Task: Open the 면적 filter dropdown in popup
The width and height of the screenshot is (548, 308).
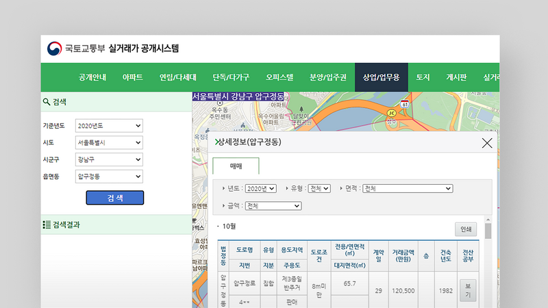Action: (x=408, y=188)
